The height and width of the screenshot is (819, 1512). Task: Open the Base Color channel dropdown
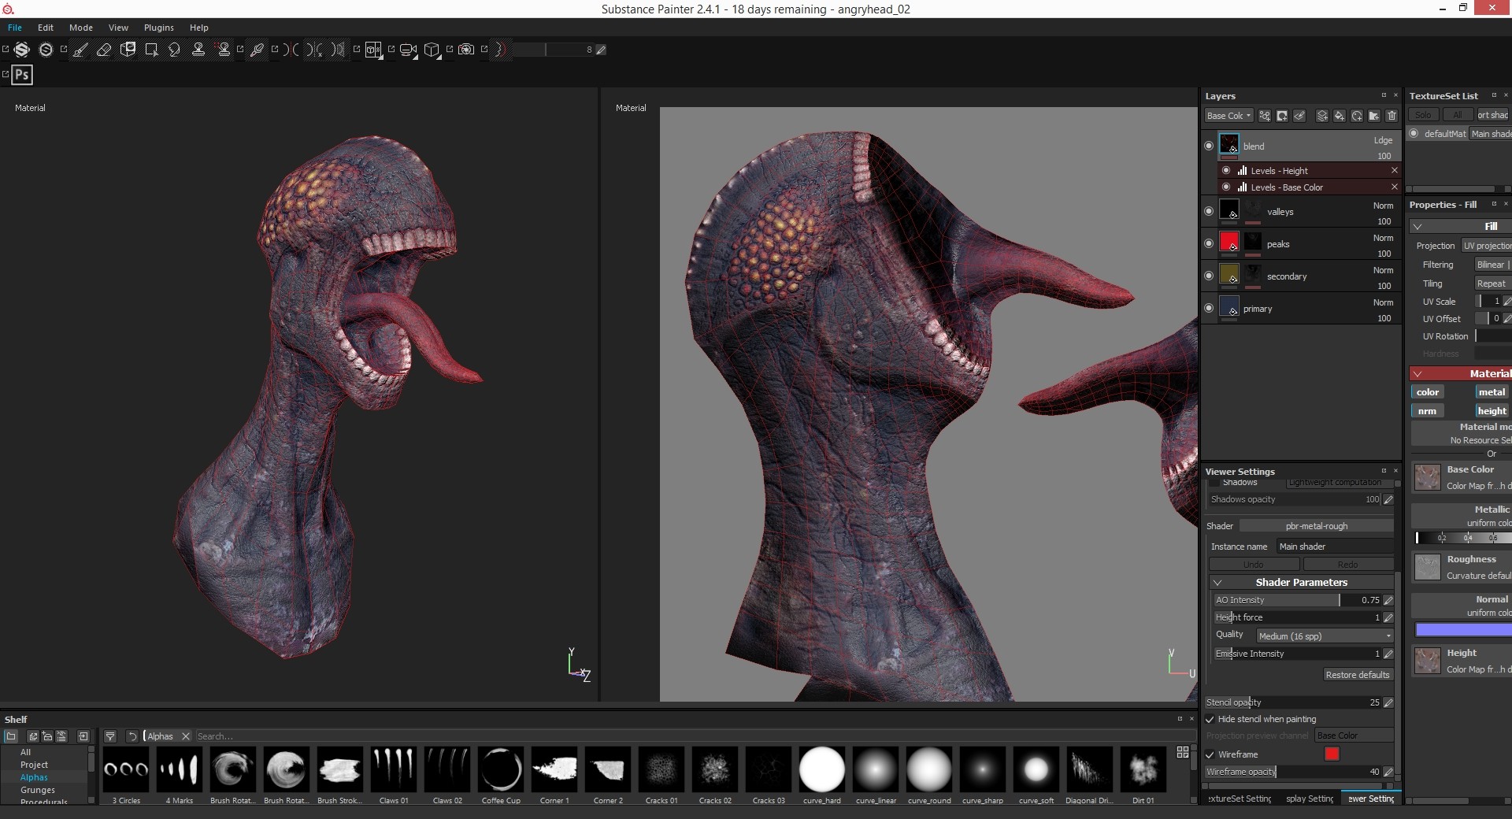1228,116
